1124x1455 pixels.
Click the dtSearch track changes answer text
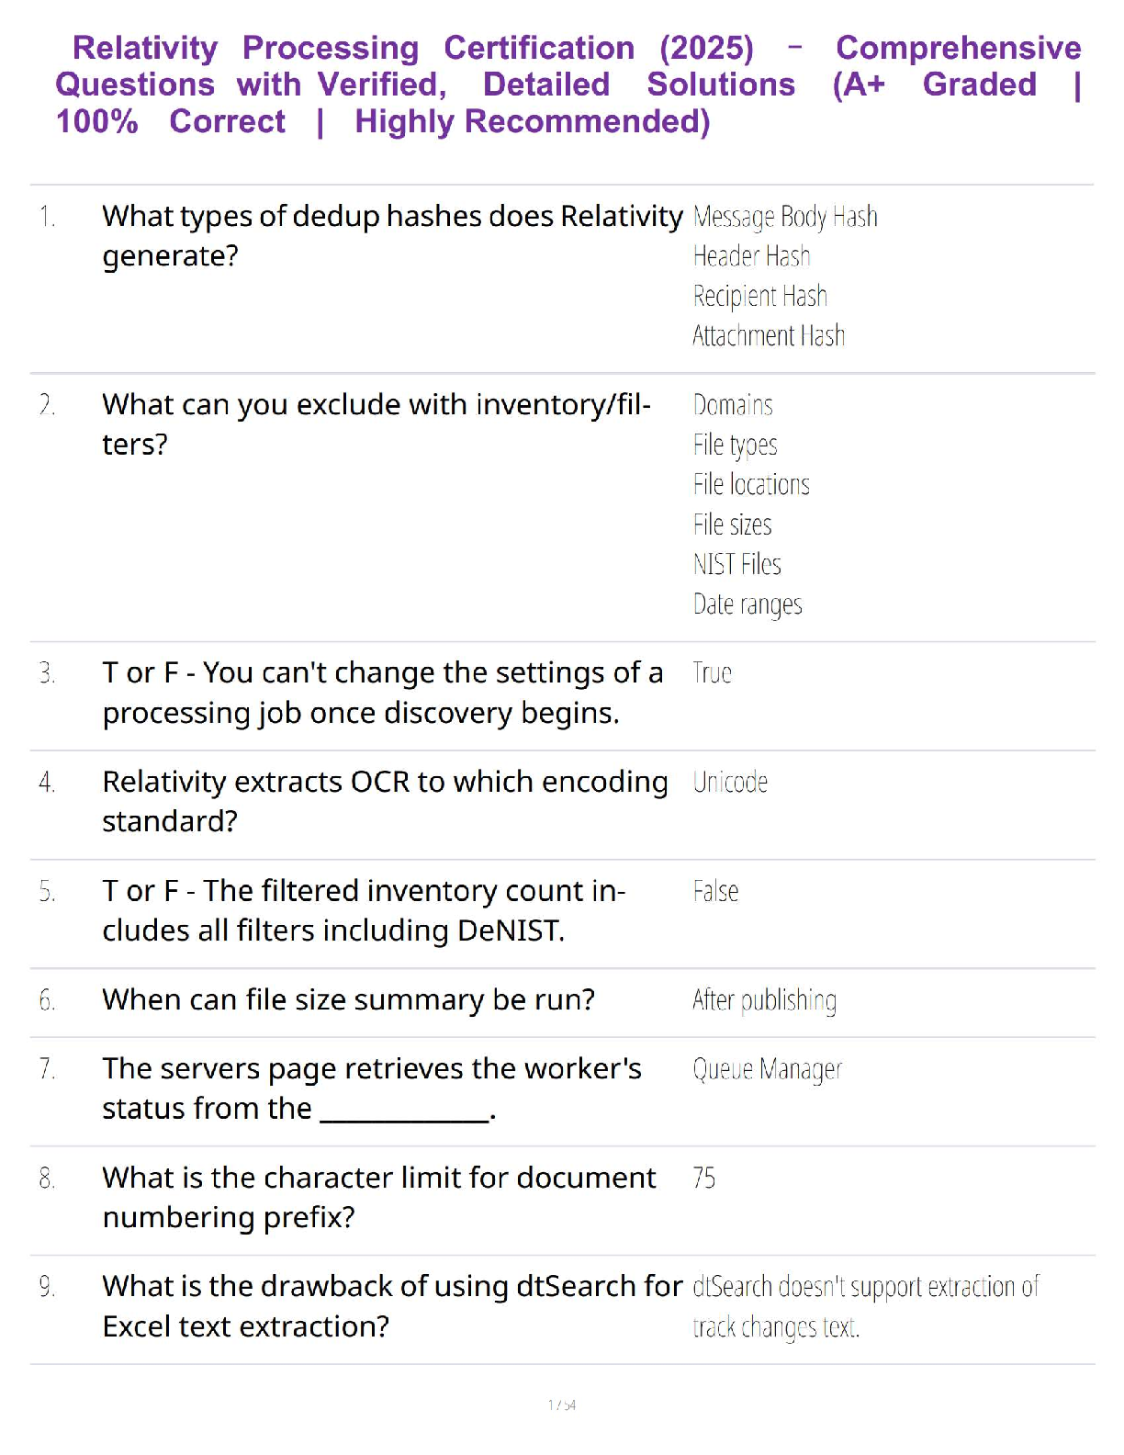865,1306
